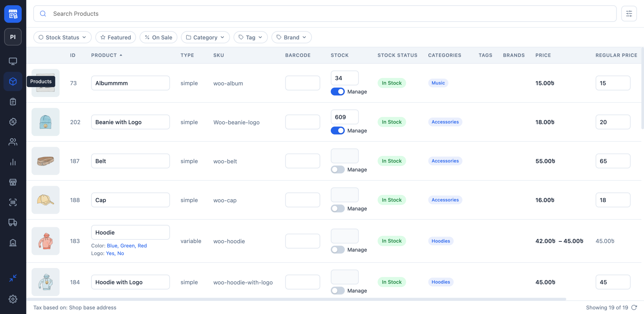
Task: Click the collapse arrows icon in sidebar
Action: coord(13,278)
